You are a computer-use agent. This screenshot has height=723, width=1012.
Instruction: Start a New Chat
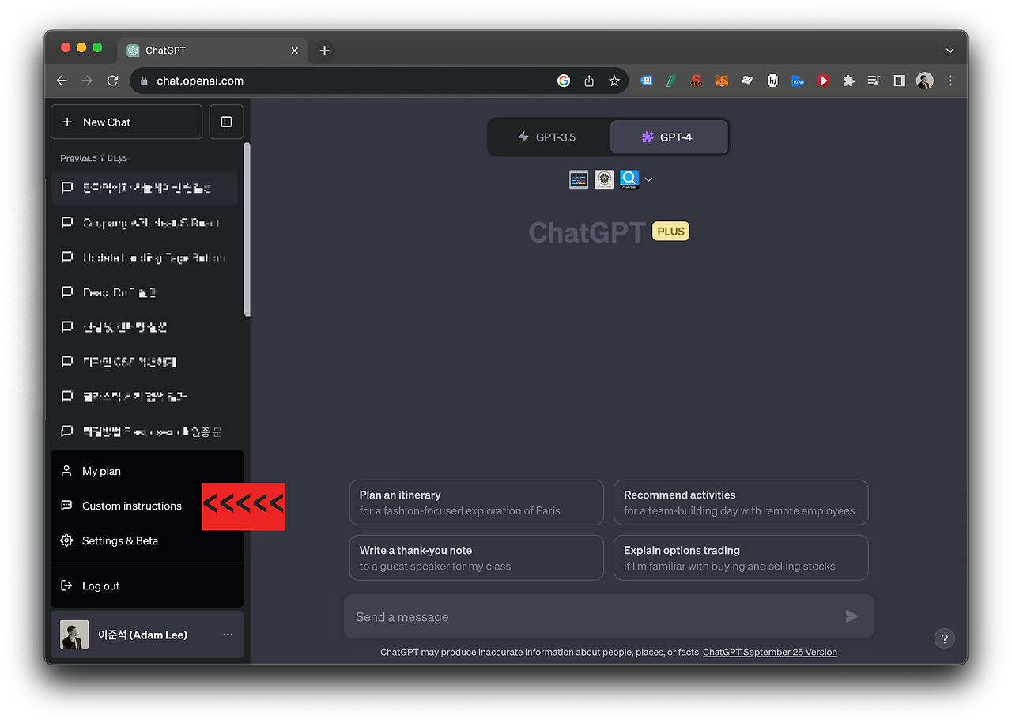click(x=126, y=122)
